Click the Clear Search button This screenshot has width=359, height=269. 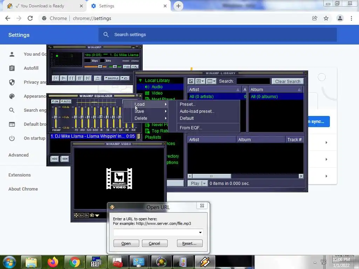point(287,81)
